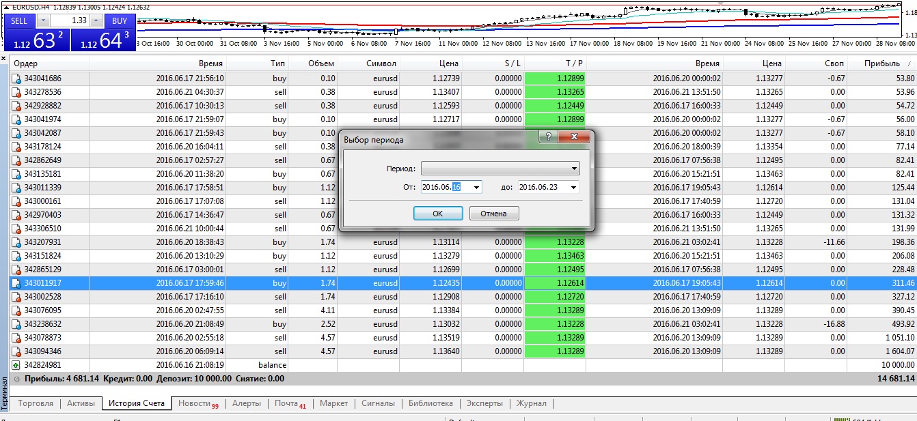Screen dimensions: 917x421
Task: Click the icon of order 342865129
Action: pos(16,270)
